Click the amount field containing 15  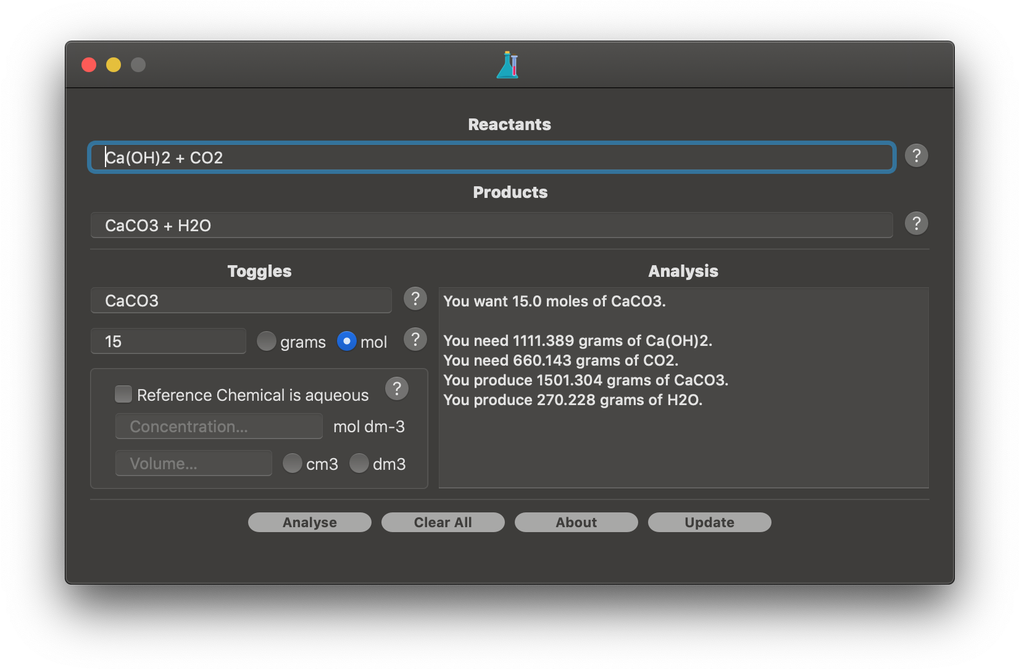pyautogui.click(x=168, y=342)
